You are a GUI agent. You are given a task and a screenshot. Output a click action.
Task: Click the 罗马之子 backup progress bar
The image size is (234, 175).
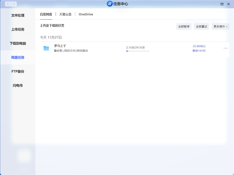click(137, 51)
